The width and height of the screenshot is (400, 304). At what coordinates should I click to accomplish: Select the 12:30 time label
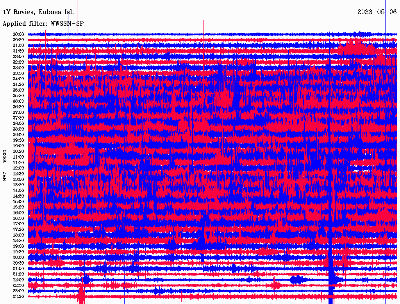pyautogui.click(x=18, y=174)
